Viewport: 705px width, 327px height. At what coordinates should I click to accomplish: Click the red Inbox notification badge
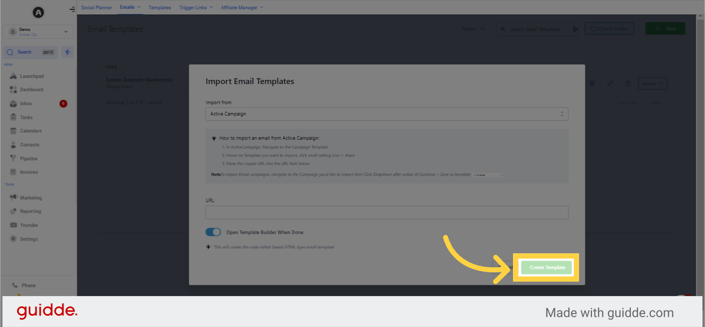pyautogui.click(x=63, y=104)
